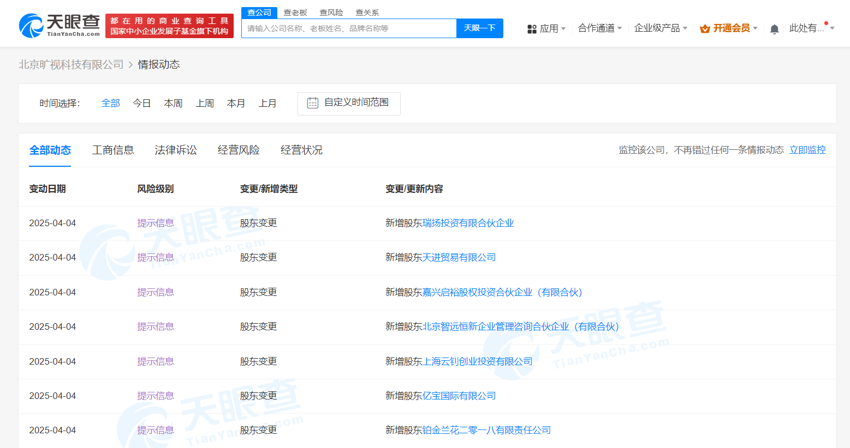The image size is (850, 448).
Task: Click the crown icon next to 开通会员
Action: pyautogui.click(x=705, y=28)
